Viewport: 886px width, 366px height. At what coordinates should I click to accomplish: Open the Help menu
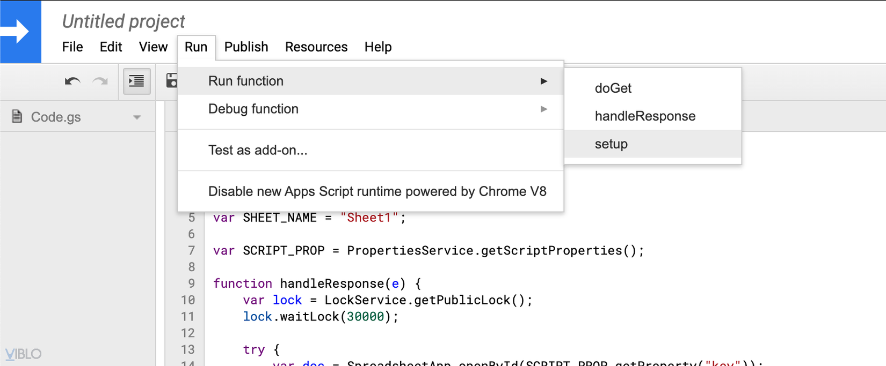(x=378, y=47)
